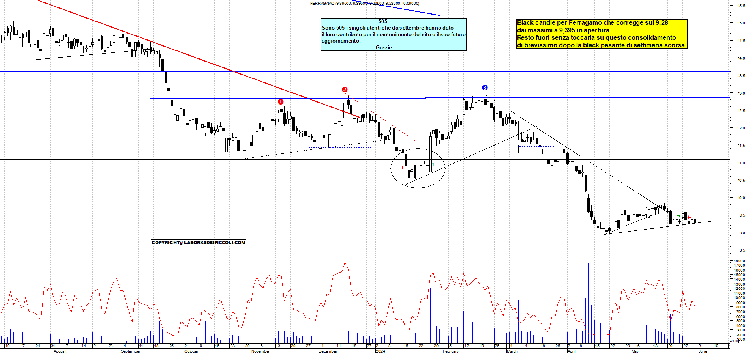The image size is (746, 353).
Task: Click the 13.0 price axis label
Action: coord(741,93)
